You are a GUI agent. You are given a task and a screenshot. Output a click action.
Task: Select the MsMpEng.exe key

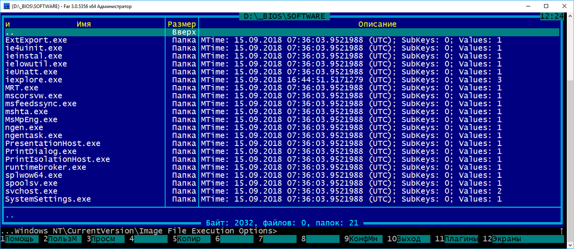click(283, 120)
